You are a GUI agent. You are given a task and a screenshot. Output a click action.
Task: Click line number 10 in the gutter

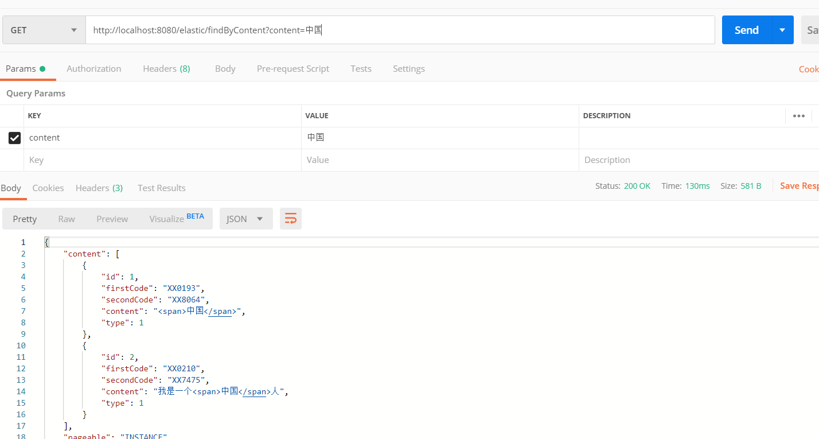[x=21, y=345]
